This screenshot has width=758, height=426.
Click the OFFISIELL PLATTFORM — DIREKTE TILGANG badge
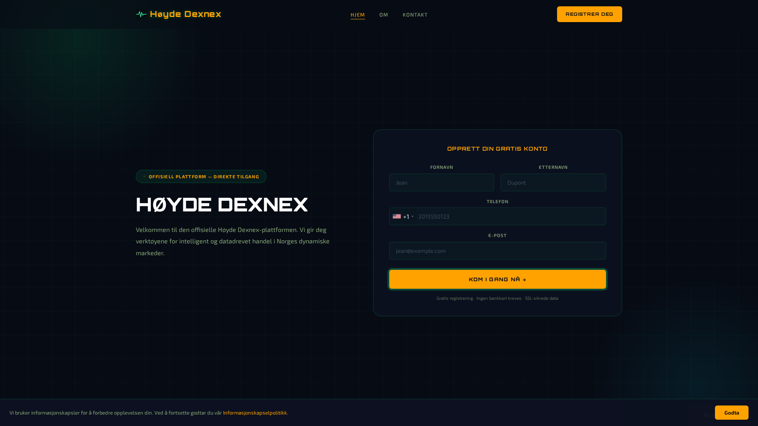[x=201, y=177]
